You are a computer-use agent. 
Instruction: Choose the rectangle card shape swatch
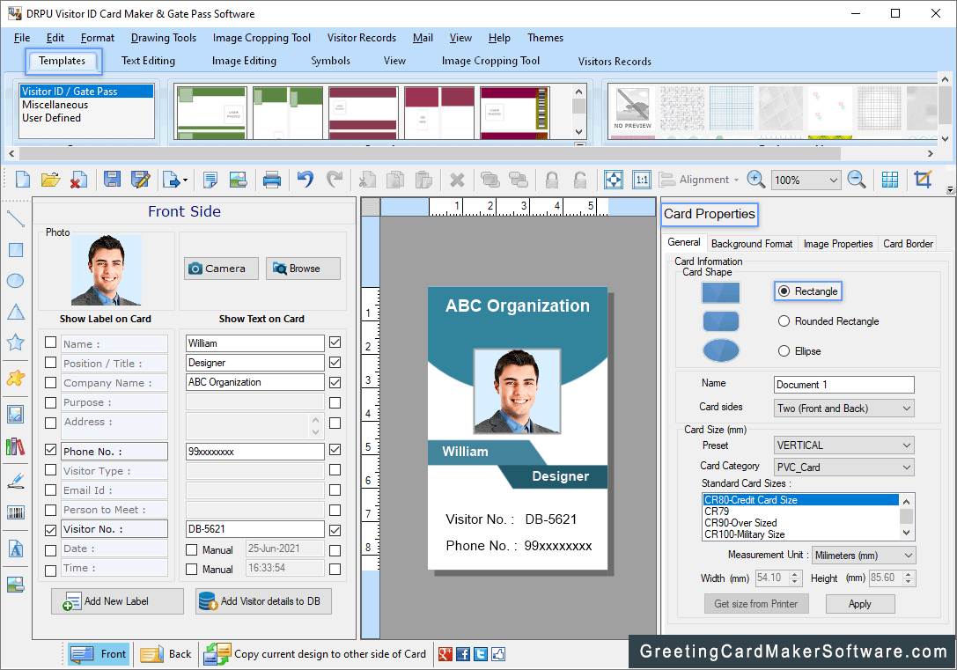pyautogui.click(x=721, y=292)
